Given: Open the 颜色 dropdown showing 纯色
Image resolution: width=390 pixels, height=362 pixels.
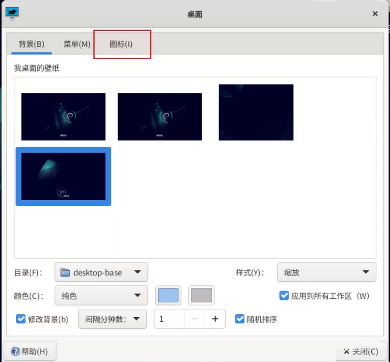Looking at the screenshot, I should point(101,295).
